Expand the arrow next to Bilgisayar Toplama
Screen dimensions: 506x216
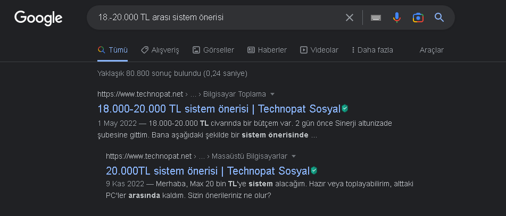tap(272, 94)
